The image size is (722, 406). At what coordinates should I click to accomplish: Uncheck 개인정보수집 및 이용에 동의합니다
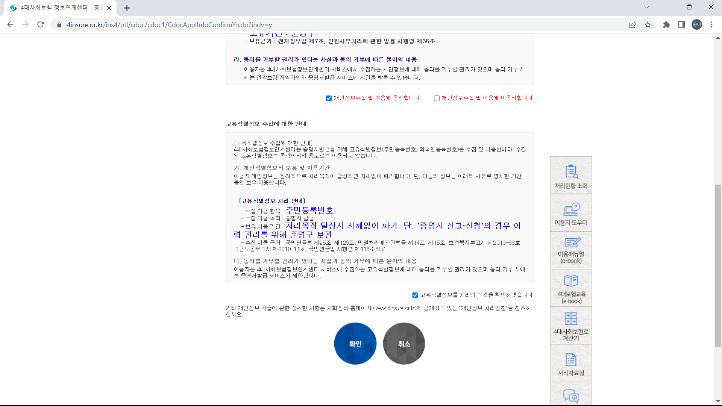click(x=329, y=98)
